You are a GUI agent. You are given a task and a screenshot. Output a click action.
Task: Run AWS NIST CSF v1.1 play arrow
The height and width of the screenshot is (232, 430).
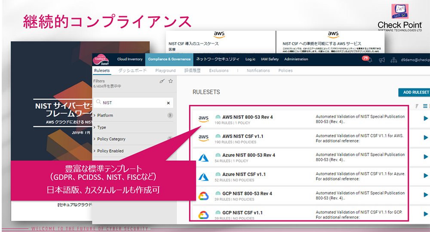pyautogui.click(x=426, y=138)
